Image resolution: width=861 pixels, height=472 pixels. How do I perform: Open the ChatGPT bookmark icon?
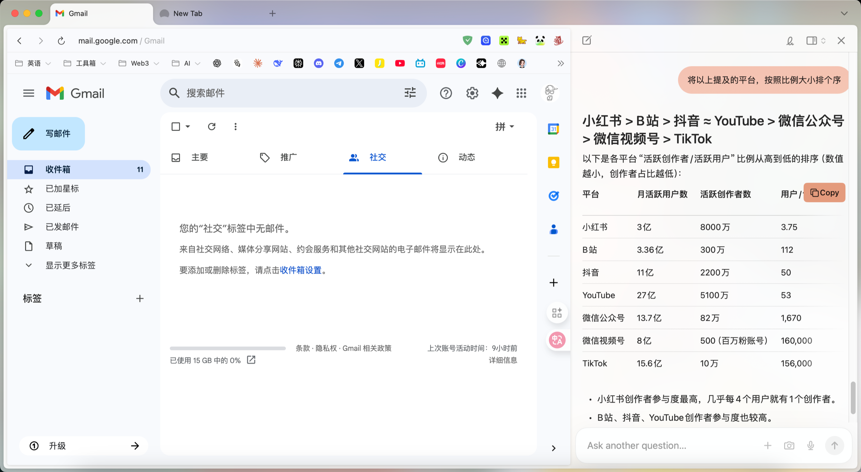pos(217,63)
